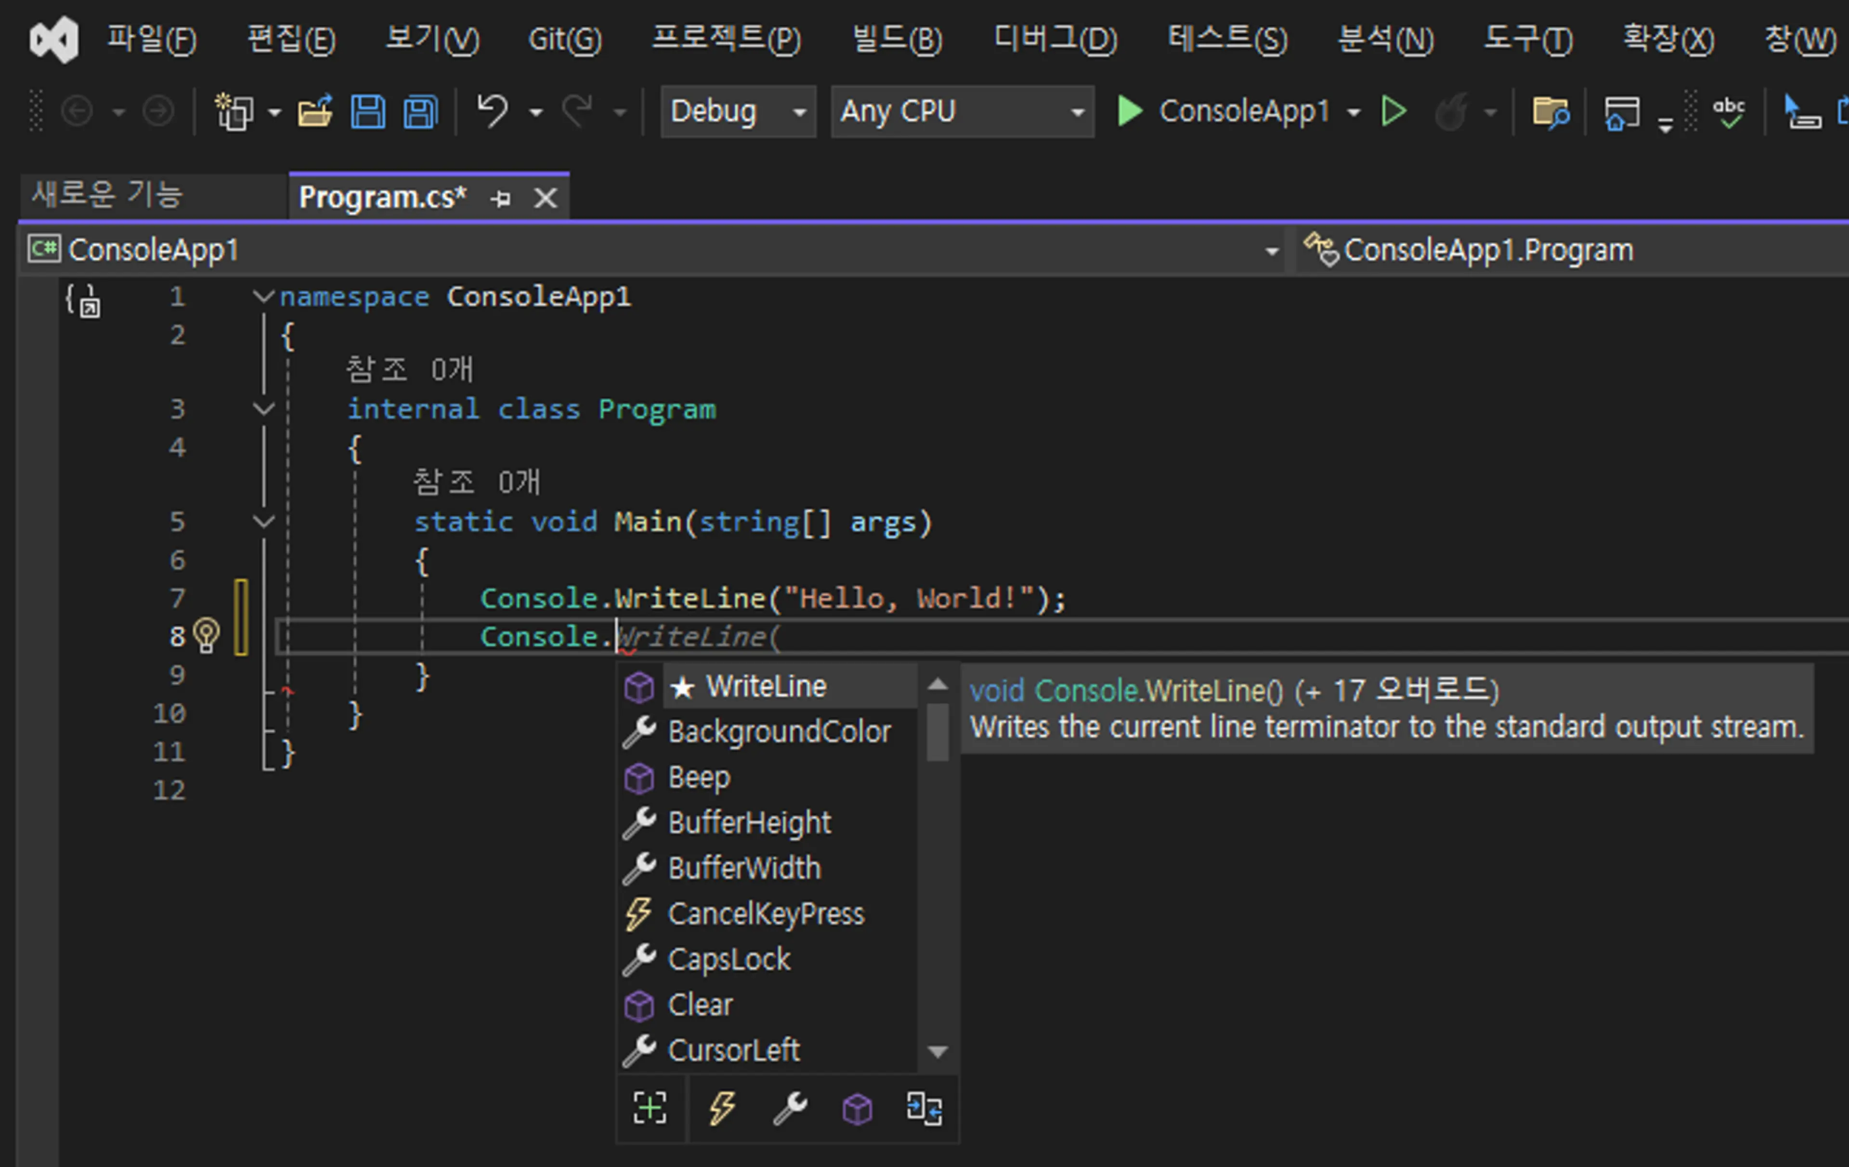Start without debugging using outlined play icon
1849x1167 pixels.
coord(1393,111)
